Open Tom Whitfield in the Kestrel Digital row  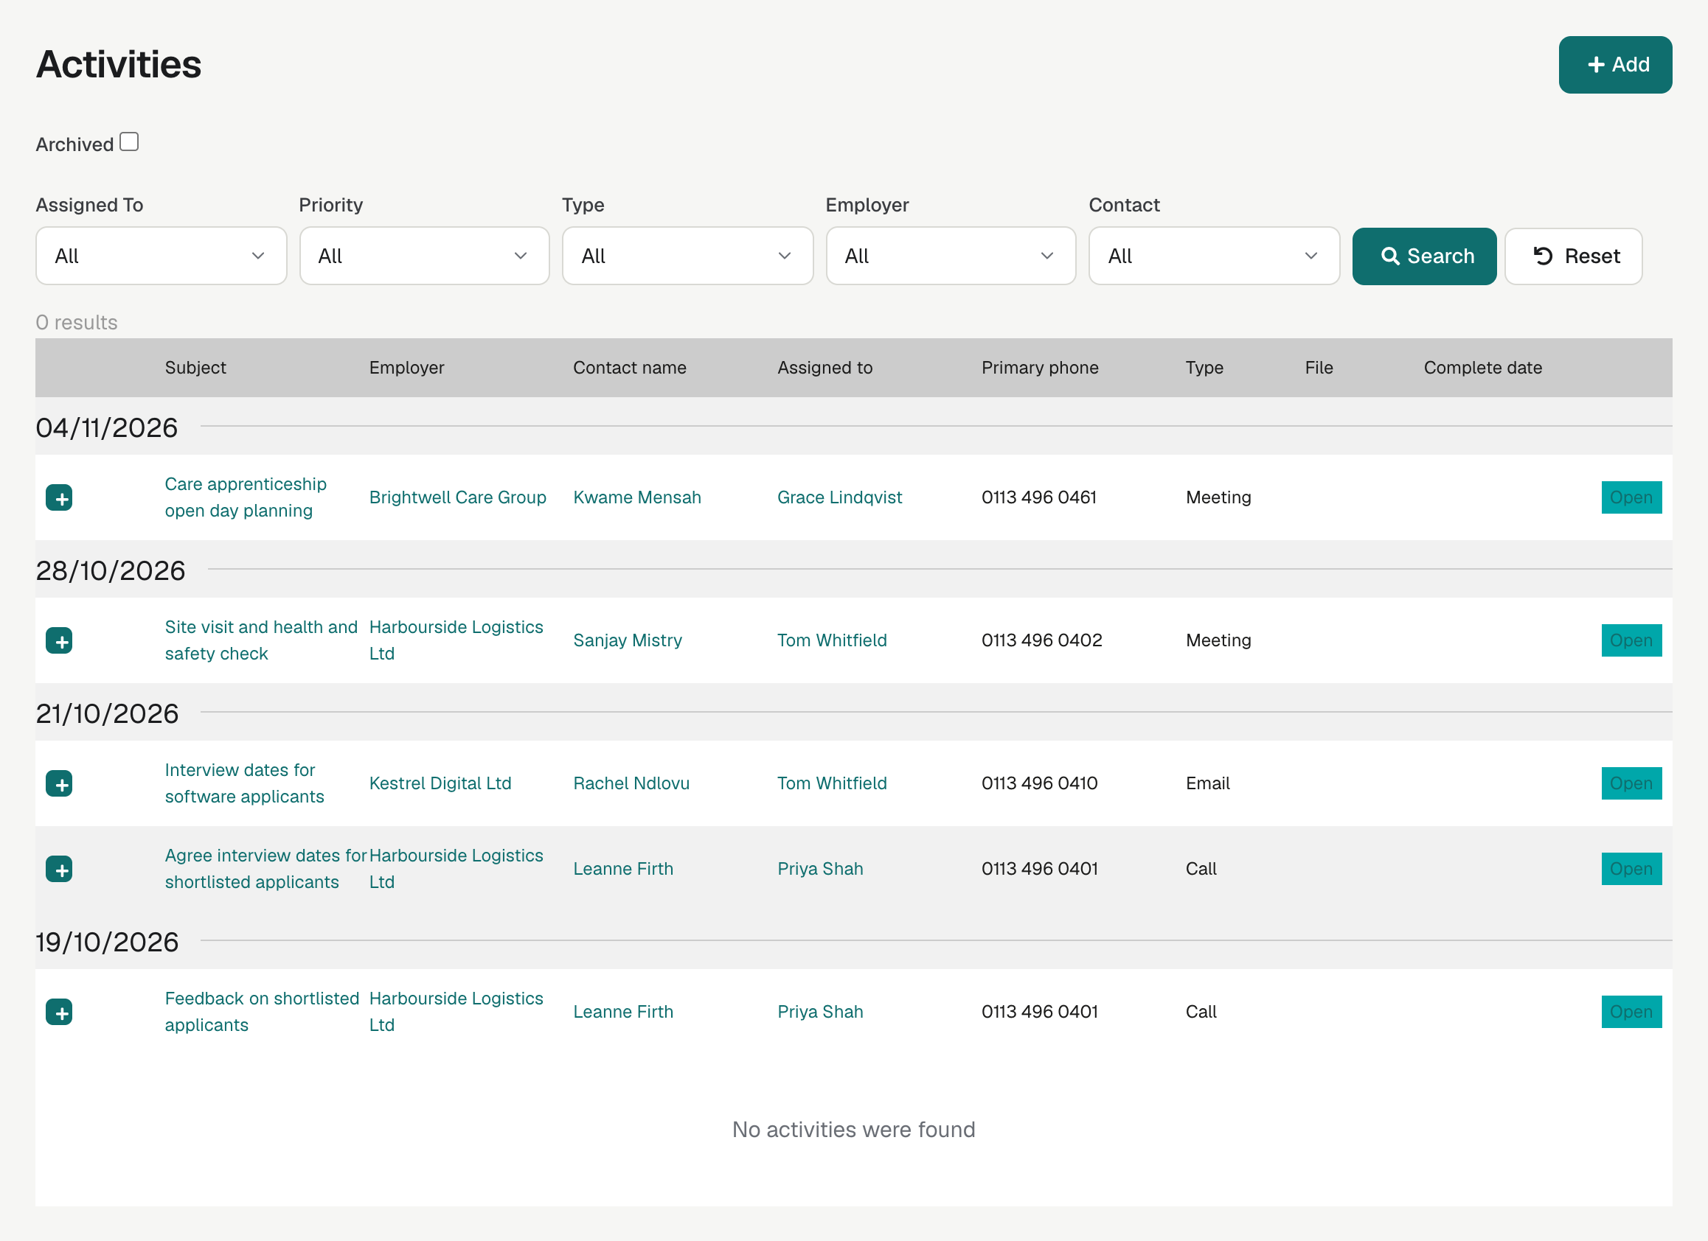click(832, 783)
